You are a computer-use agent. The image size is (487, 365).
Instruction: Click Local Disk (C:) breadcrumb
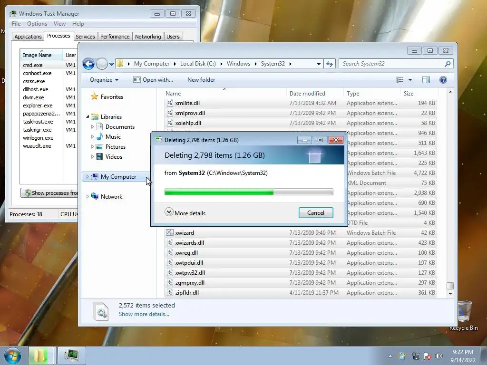198,64
